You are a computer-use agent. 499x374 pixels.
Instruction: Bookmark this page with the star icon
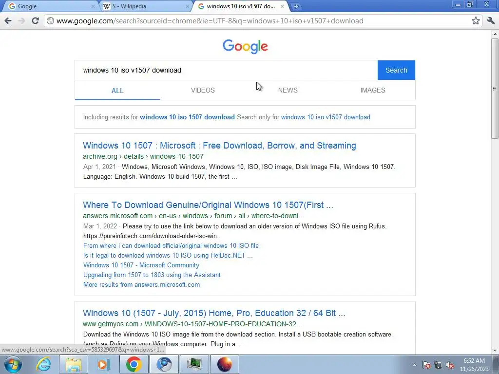pos(476,21)
